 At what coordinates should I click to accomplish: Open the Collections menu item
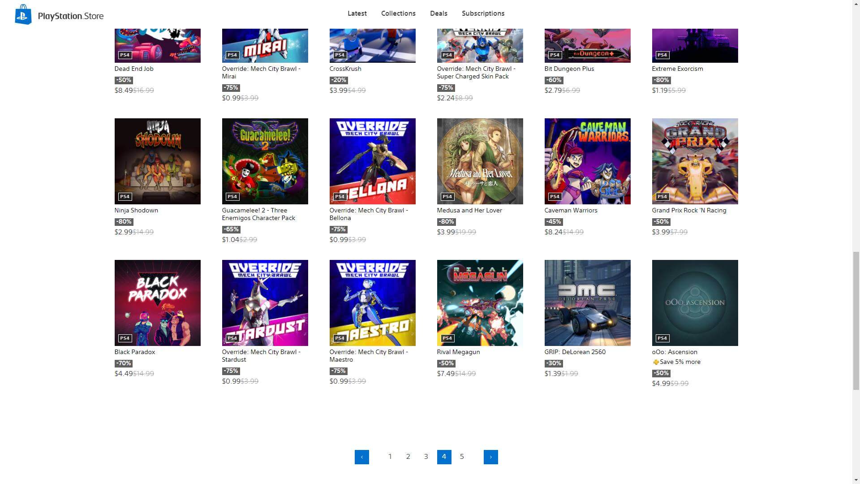click(398, 13)
